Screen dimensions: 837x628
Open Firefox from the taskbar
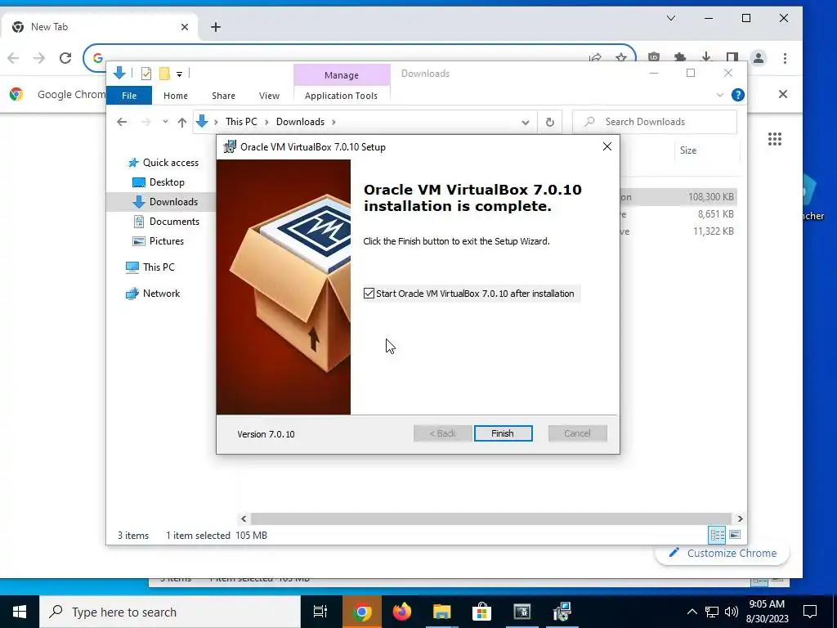click(x=402, y=612)
